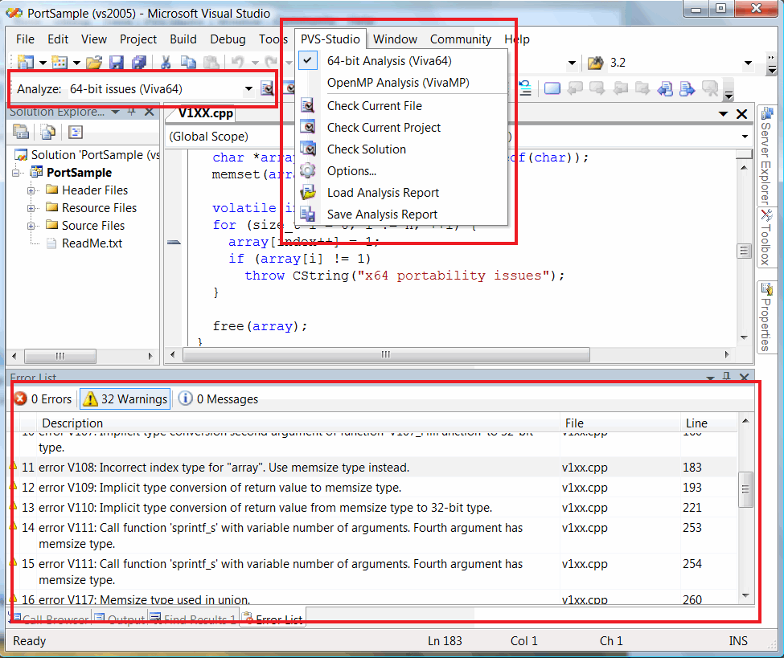Open New Project dropdown arrow
The image size is (784, 658).
43,63
